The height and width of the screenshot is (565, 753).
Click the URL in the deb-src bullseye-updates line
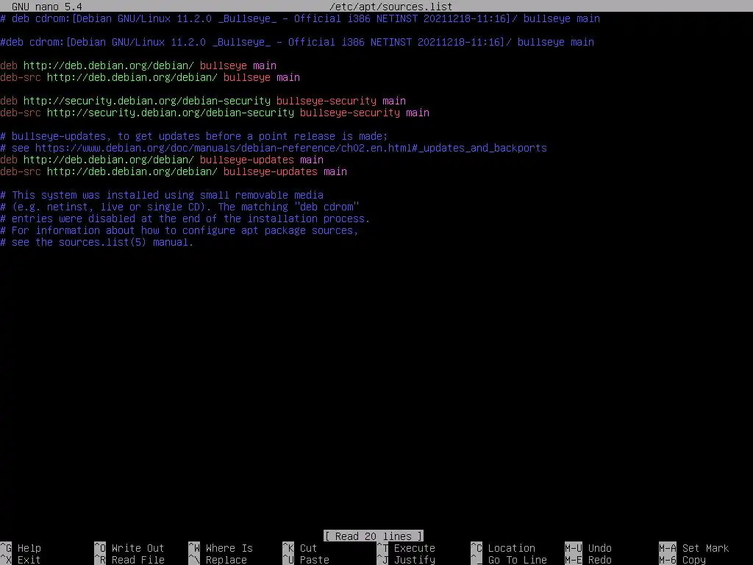pos(132,171)
